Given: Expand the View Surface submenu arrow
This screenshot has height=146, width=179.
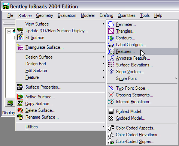Looking at the screenshot, I should [x=103, y=24].
